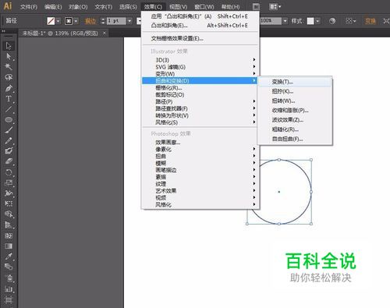
Task: Open the align options icon dropdown
Action: [x=351, y=21]
